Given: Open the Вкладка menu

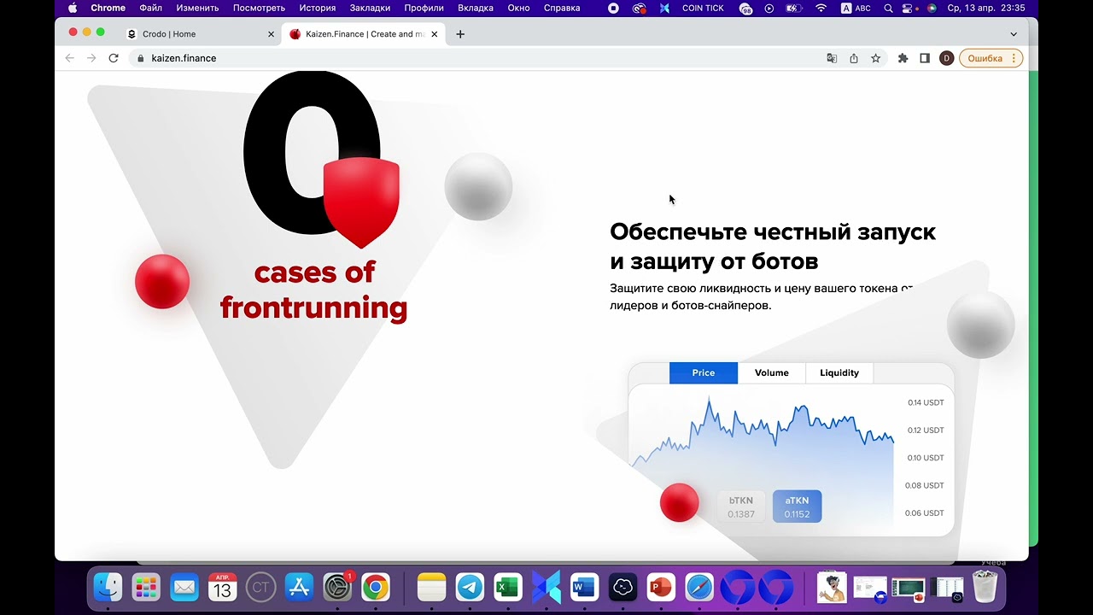Looking at the screenshot, I should click(476, 8).
